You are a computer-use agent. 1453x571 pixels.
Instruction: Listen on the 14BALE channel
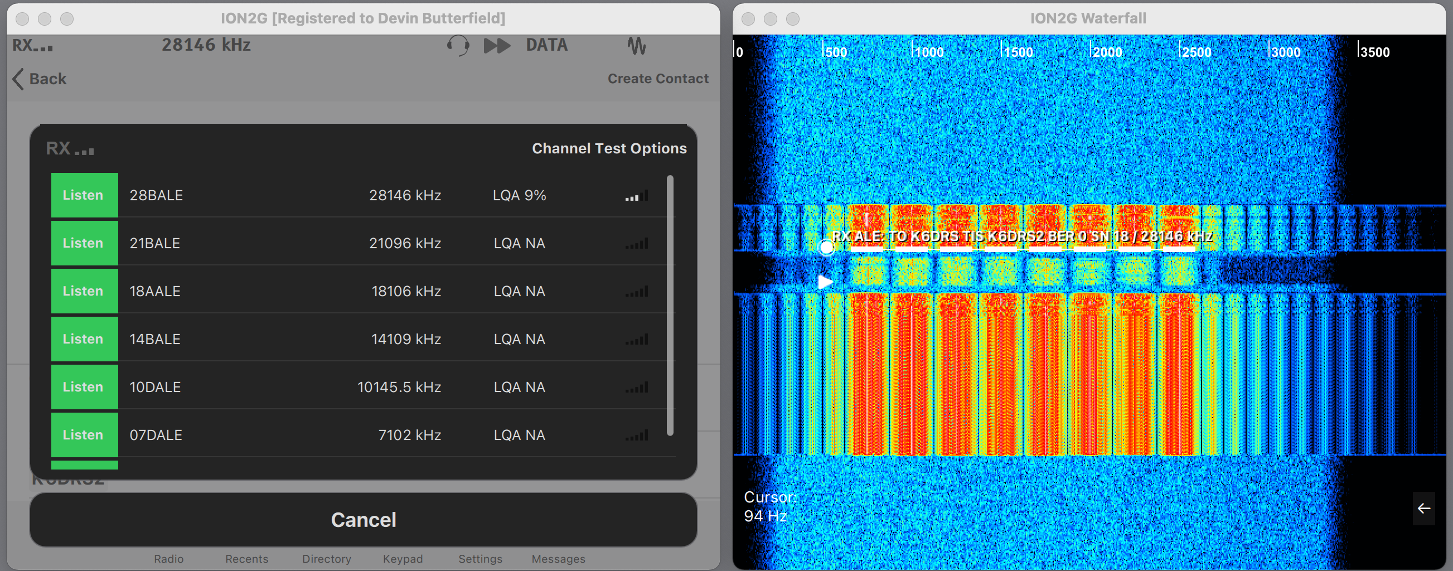tap(85, 339)
